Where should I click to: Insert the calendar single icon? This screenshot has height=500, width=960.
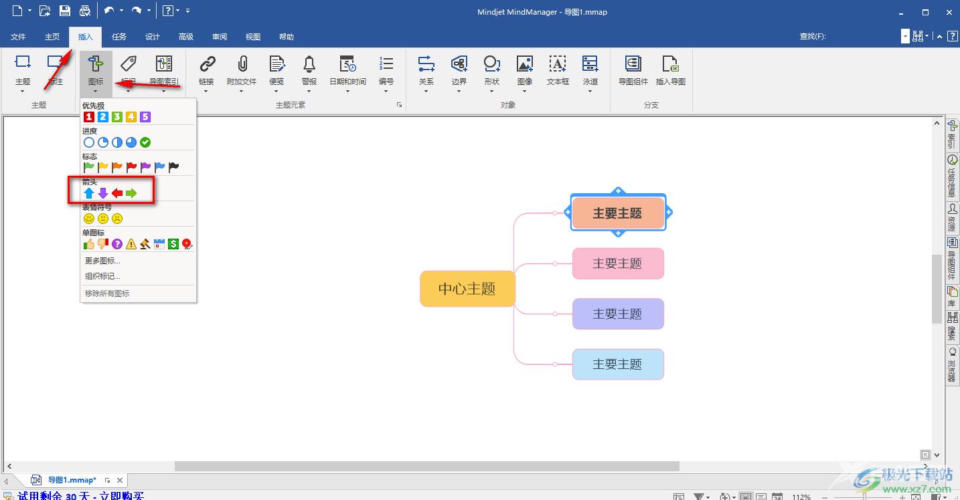point(159,244)
